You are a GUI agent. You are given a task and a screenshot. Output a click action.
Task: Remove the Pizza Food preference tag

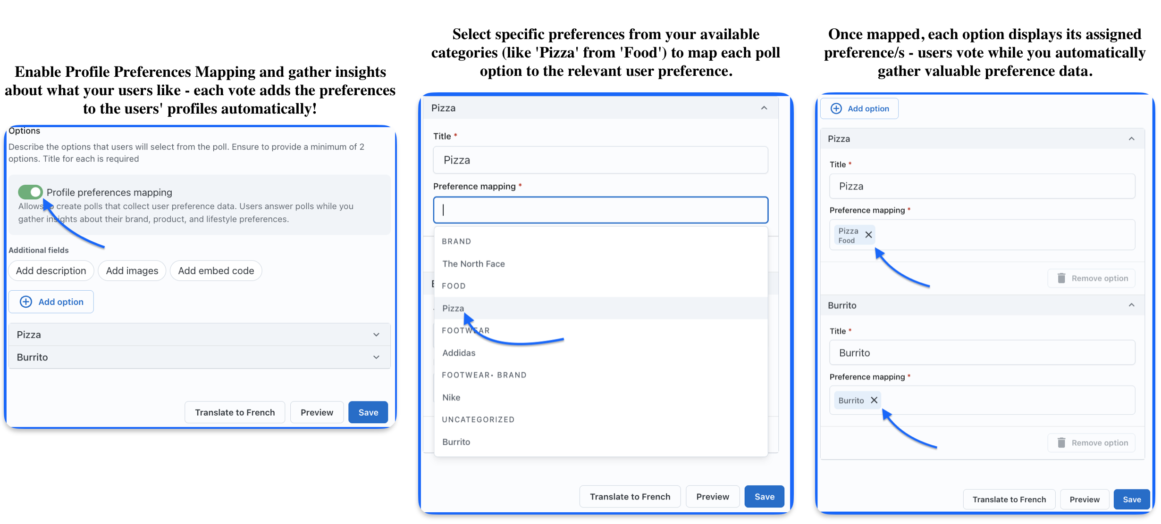click(868, 235)
